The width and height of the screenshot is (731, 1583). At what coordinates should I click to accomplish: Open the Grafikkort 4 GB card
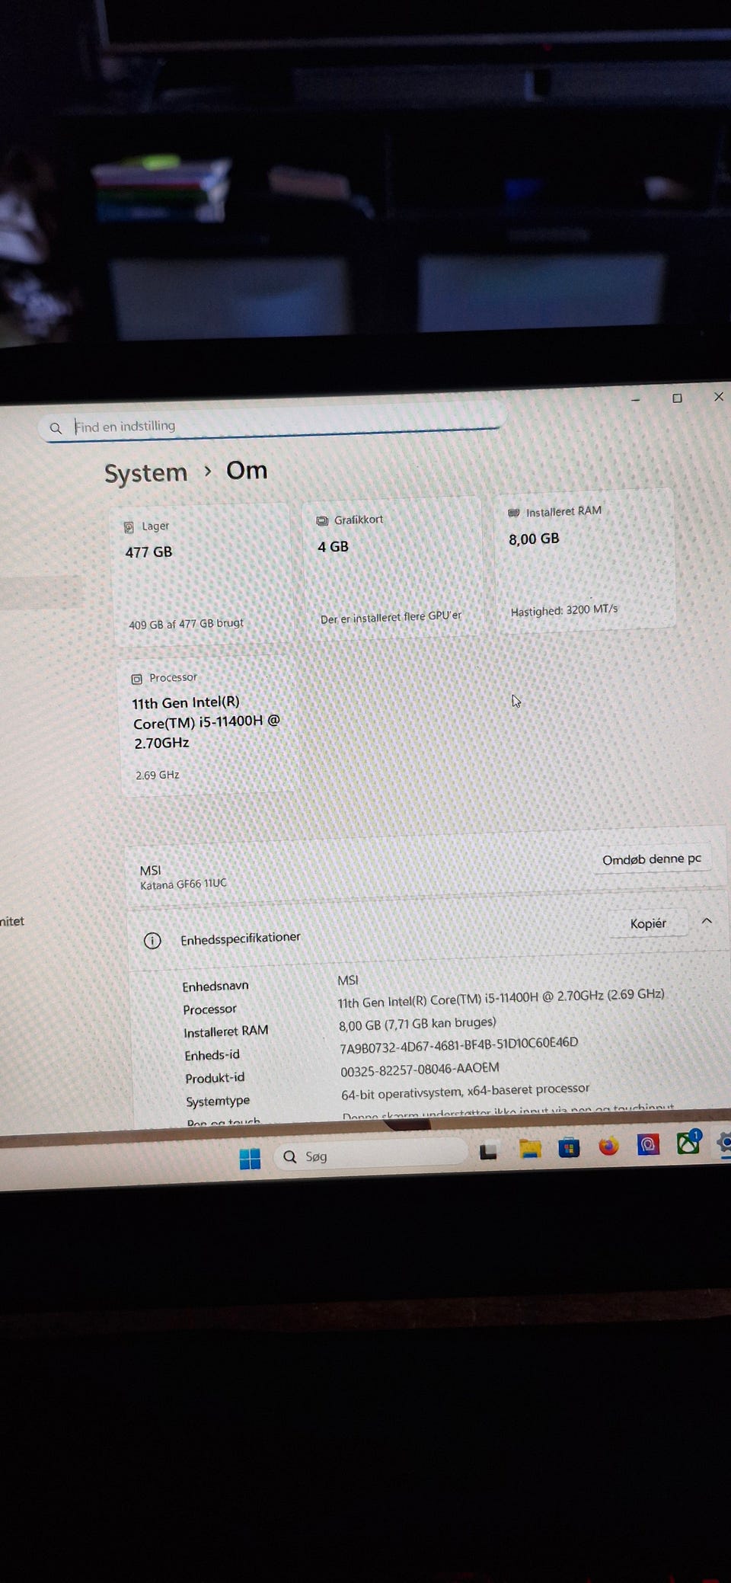393,568
